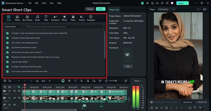Screen dimensions: 211x111
Task: Click the undo arrow in timeline toolbar
Action: [19, 81]
